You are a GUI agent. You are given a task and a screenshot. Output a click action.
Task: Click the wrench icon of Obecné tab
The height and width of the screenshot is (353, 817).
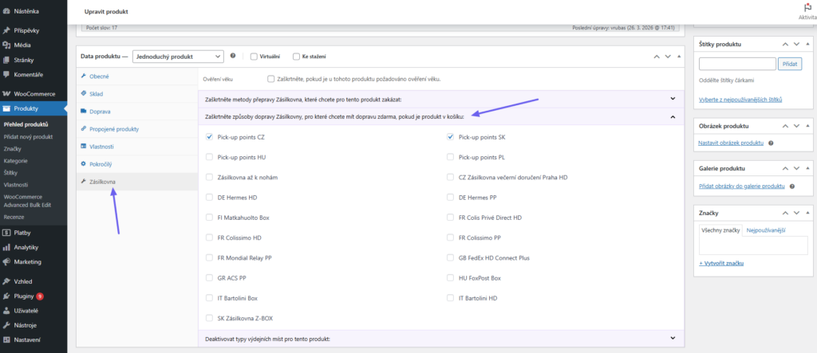83,76
